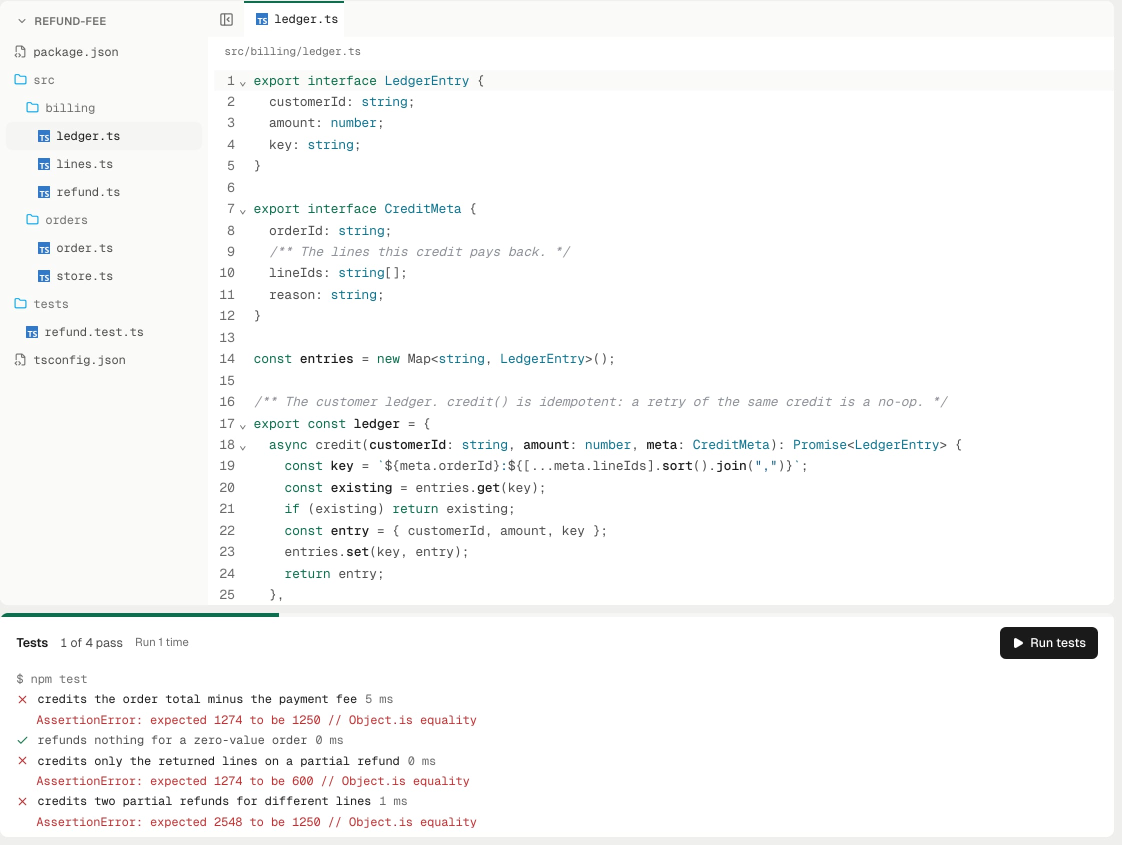This screenshot has height=845, width=1122.
Task: Click the TS icon beside lines.ts
Action: (44, 164)
